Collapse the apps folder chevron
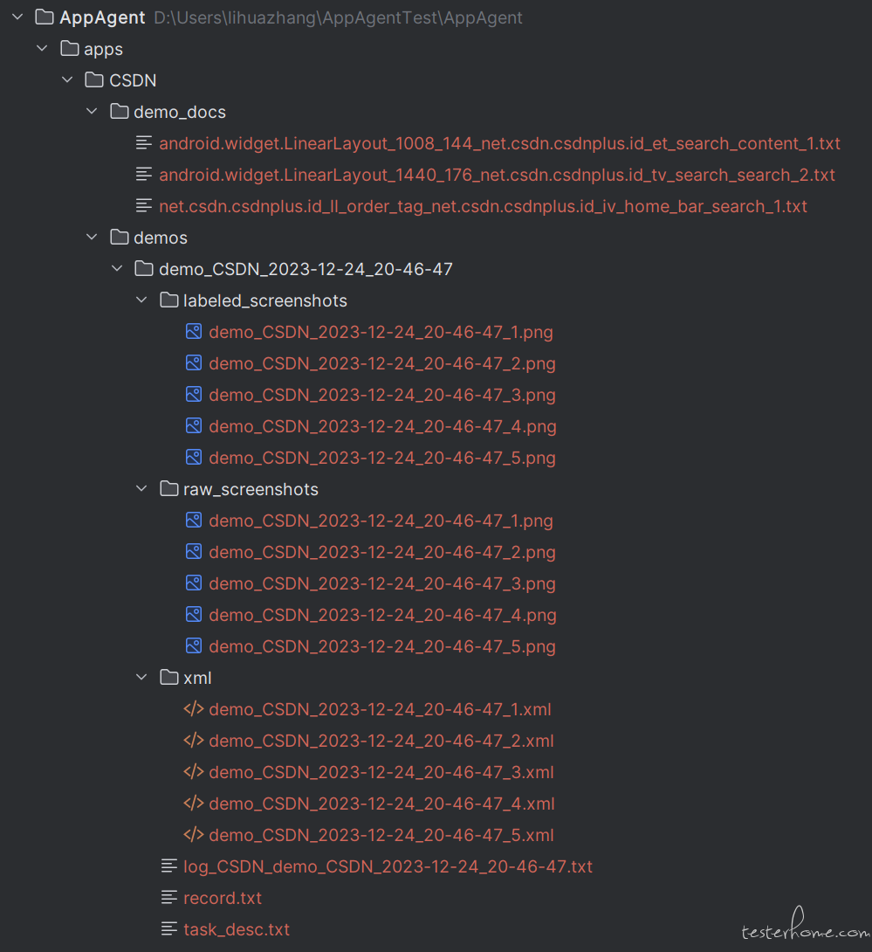872x952 pixels. pos(42,48)
